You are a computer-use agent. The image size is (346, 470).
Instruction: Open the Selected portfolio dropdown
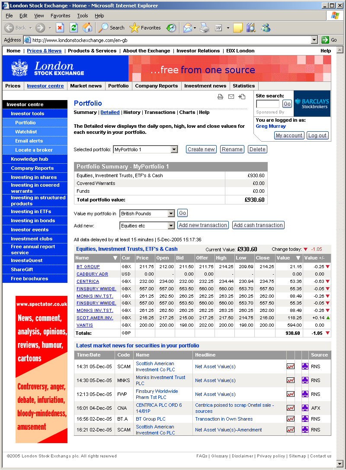174,149
